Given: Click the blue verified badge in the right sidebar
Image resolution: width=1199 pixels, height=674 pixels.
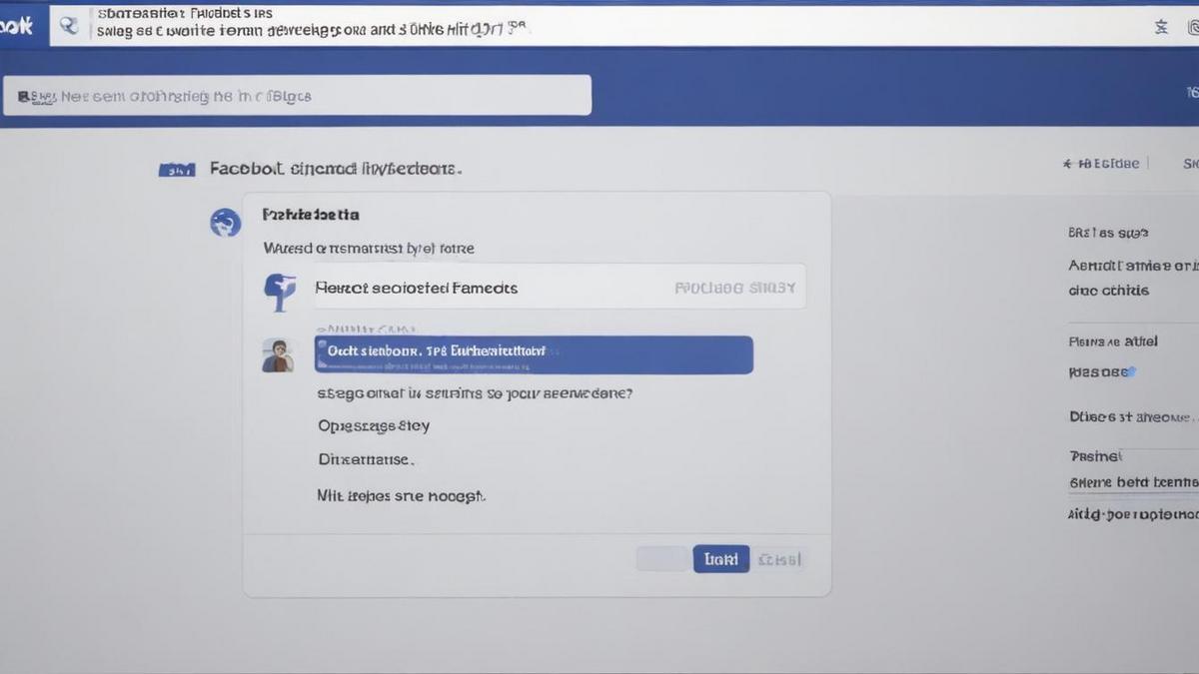Looking at the screenshot, I should tap(1132, 370).
